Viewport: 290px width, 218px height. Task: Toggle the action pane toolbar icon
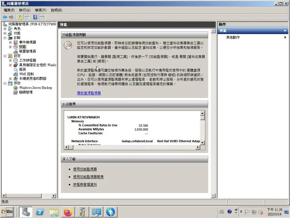(42, 17)
